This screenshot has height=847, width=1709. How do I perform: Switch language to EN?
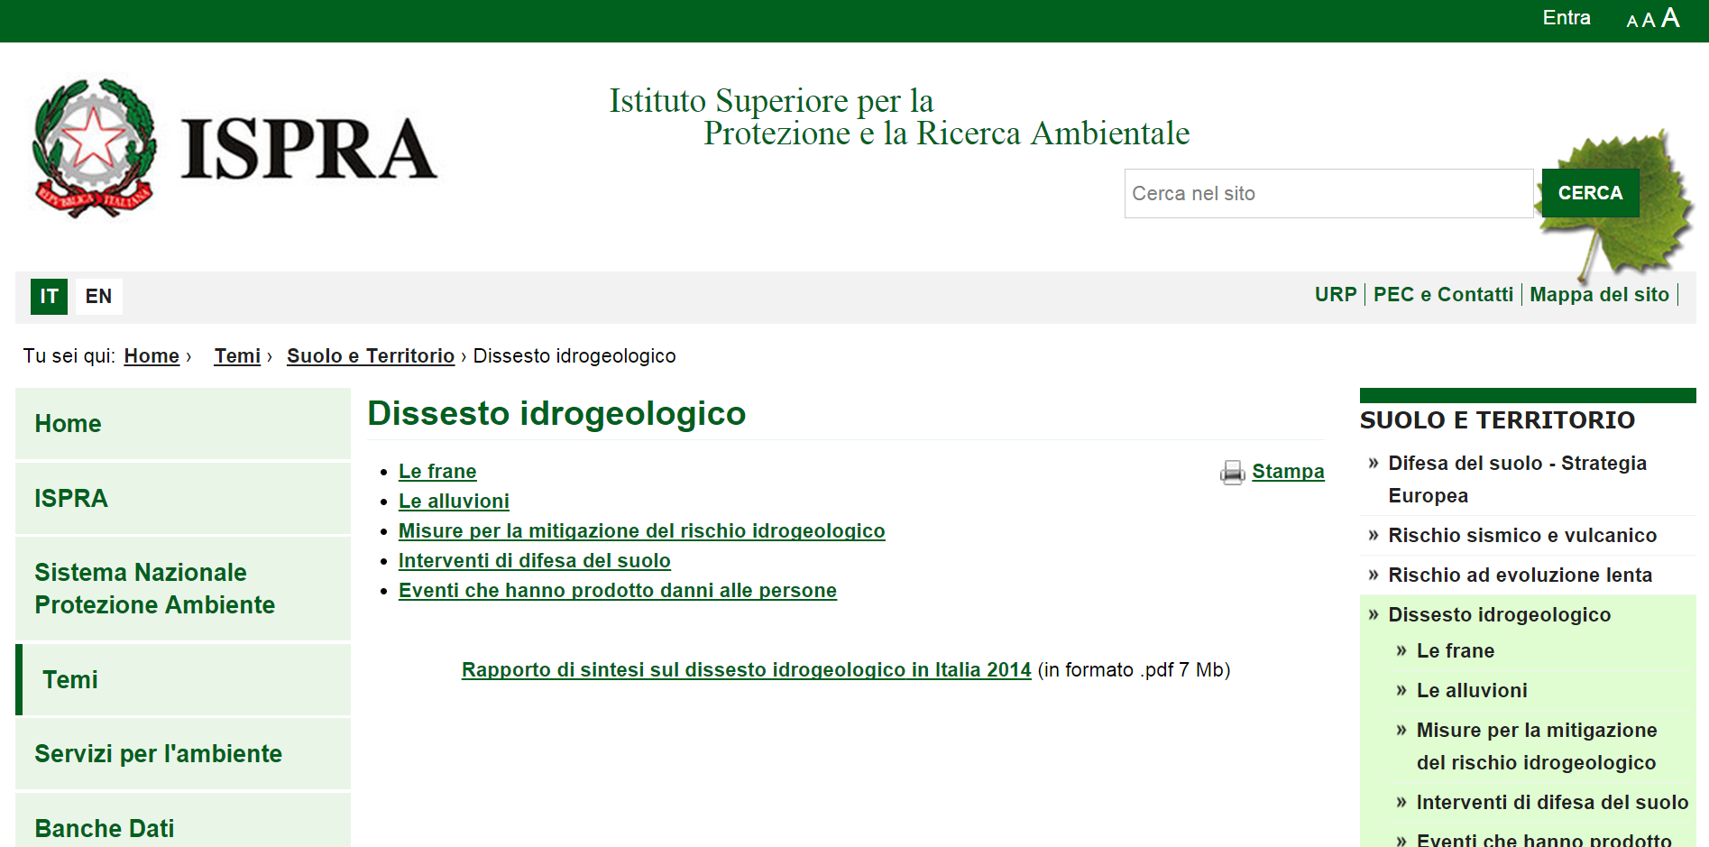coord(97,296)
